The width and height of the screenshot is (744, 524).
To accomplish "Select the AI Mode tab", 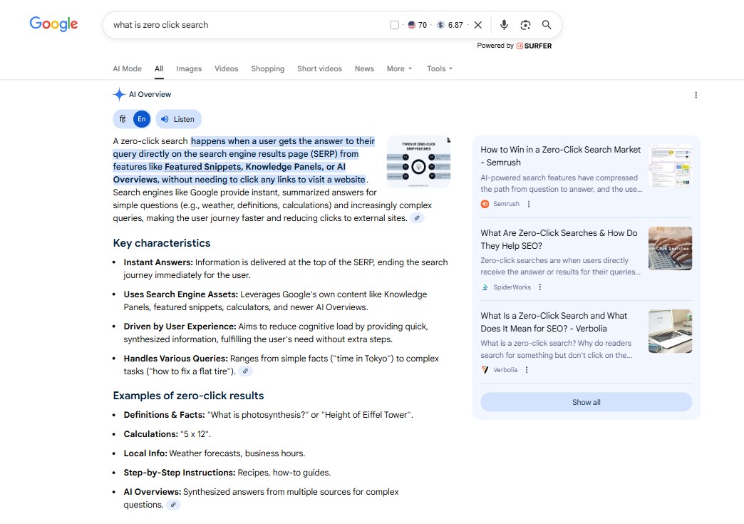I will tap(127, 68).
